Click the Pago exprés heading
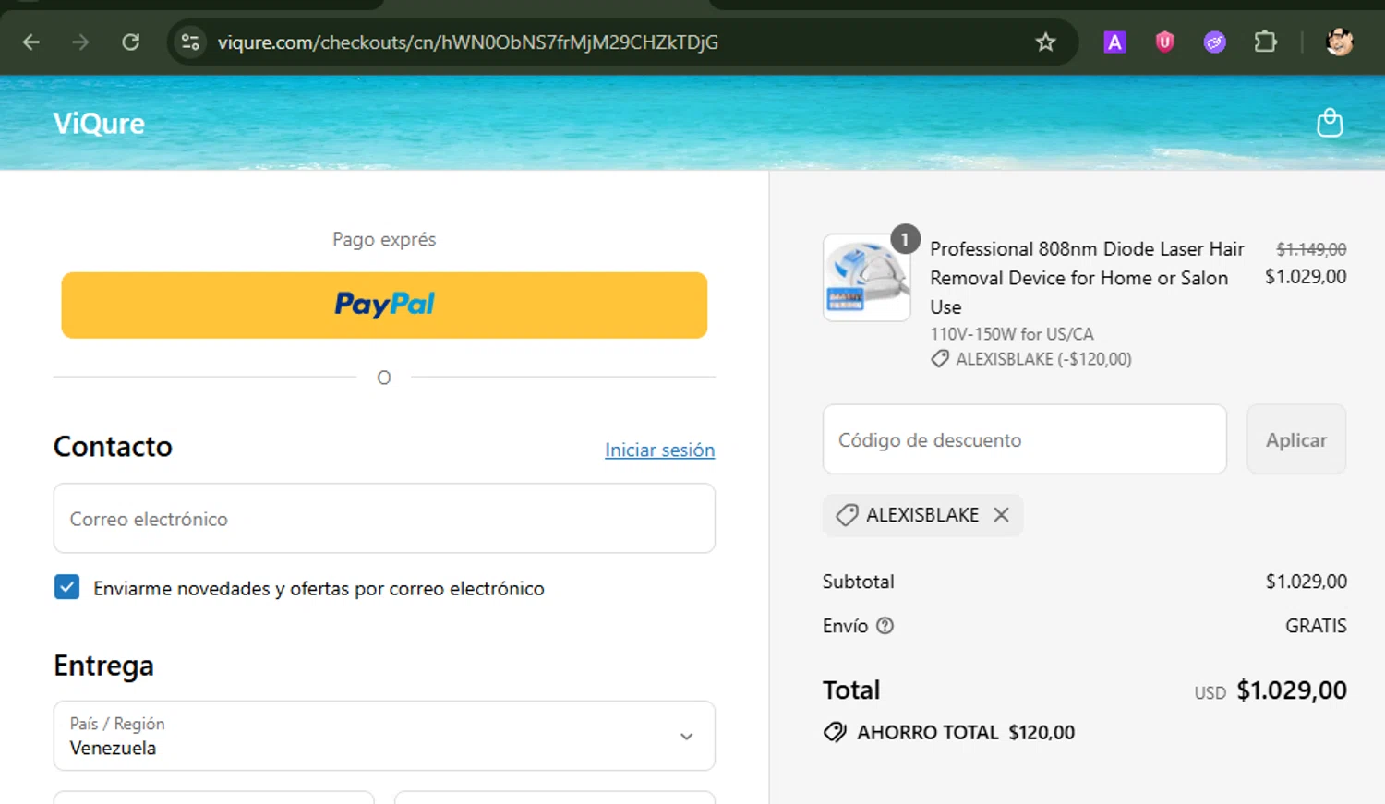The width and height of the screenshot is (1385, 804). pyautogui.click(x=384, y=239)
